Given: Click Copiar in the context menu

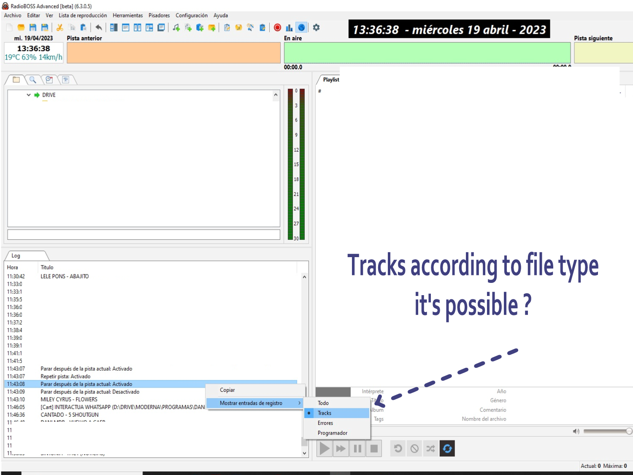Looking at the screenshot, I should [x=227, y=390].
